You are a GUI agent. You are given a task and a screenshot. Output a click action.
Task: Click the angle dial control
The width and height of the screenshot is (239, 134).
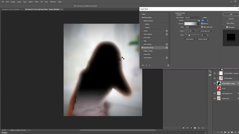pyautogui.click(x=187, y=31)
